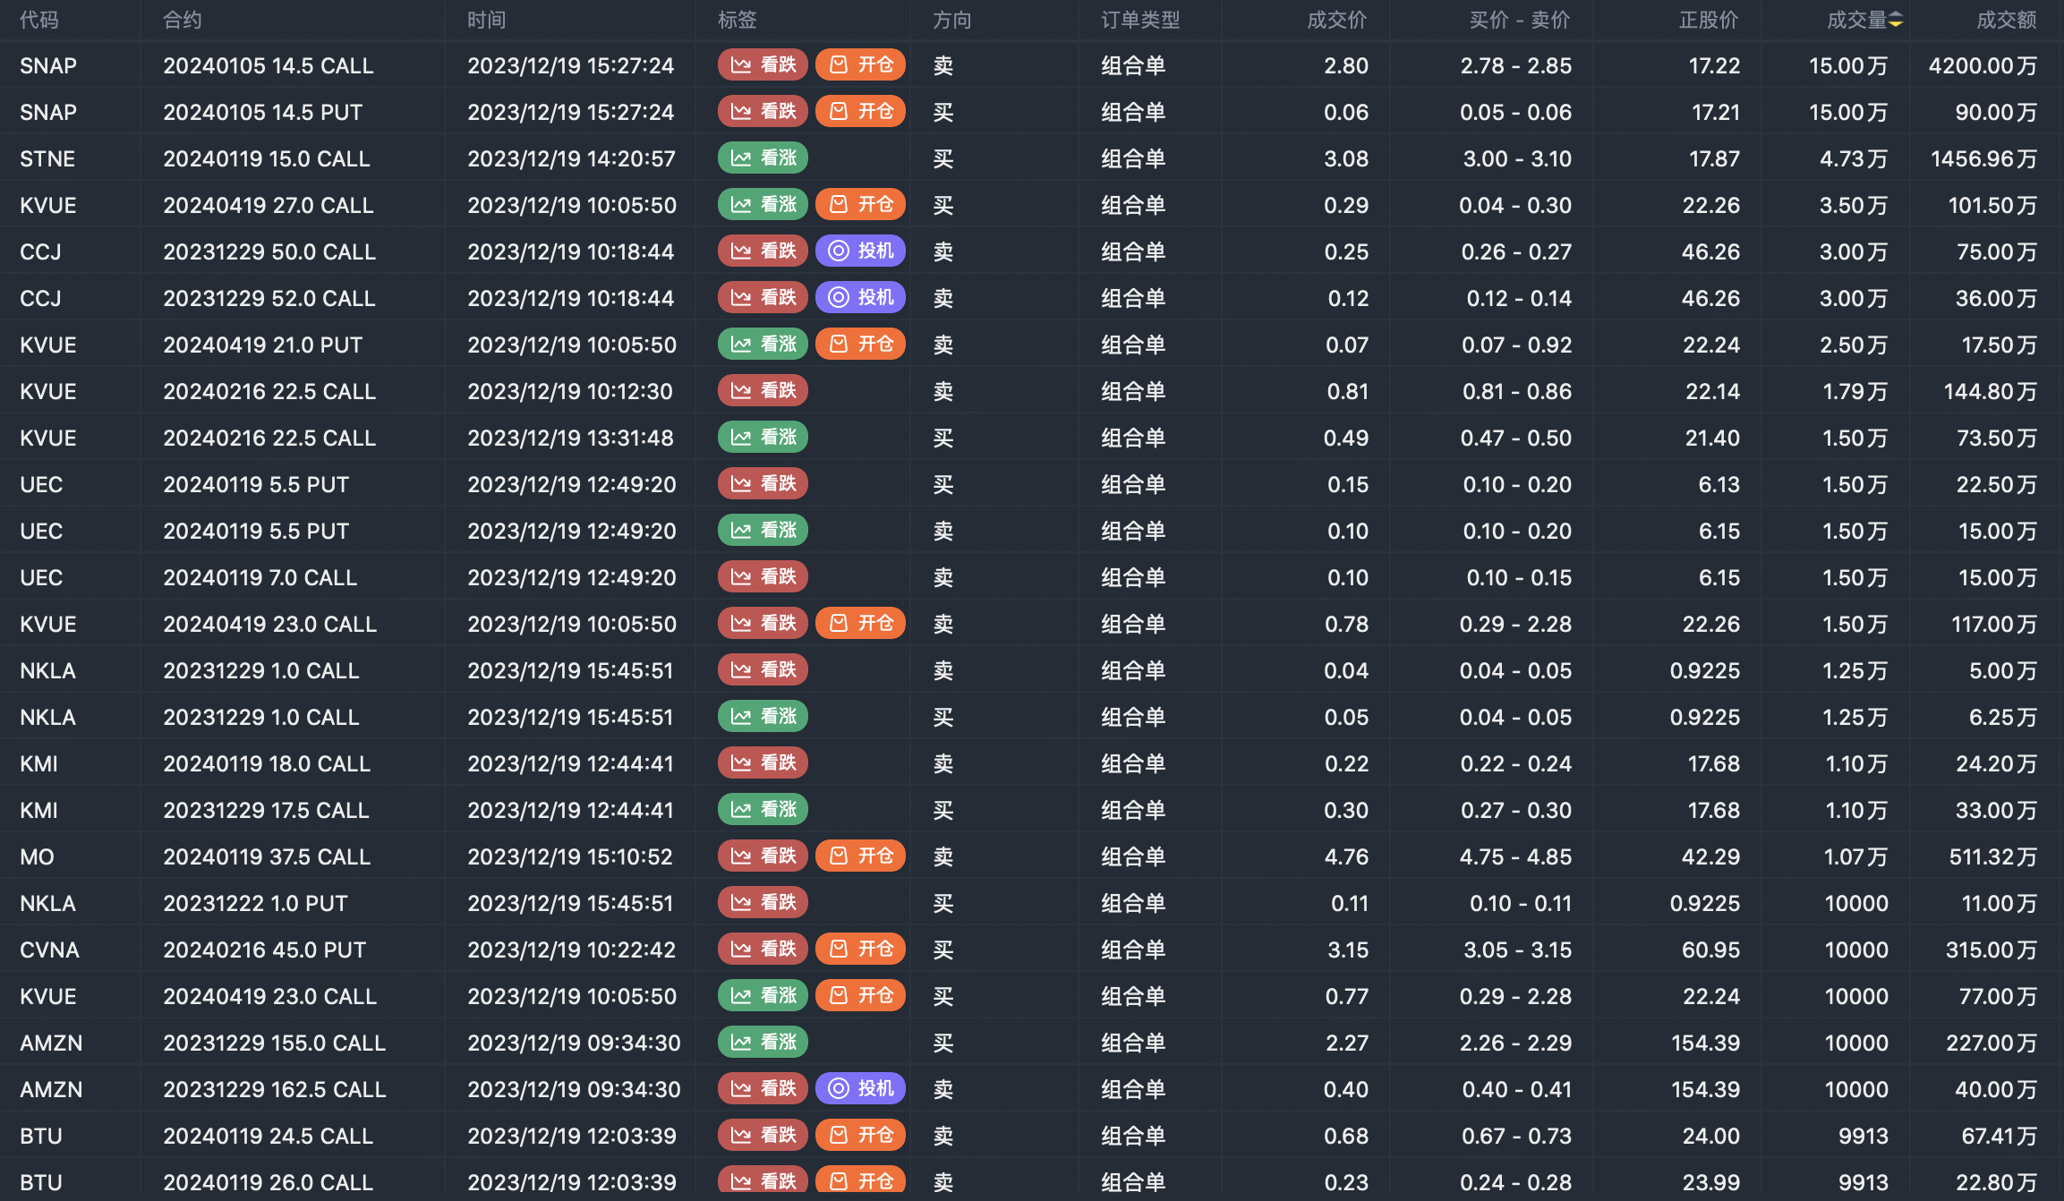Click the 看涨 tag on the STNE row
Viewport: 2064px width, 1201px height.
click(x=763, y=158)
